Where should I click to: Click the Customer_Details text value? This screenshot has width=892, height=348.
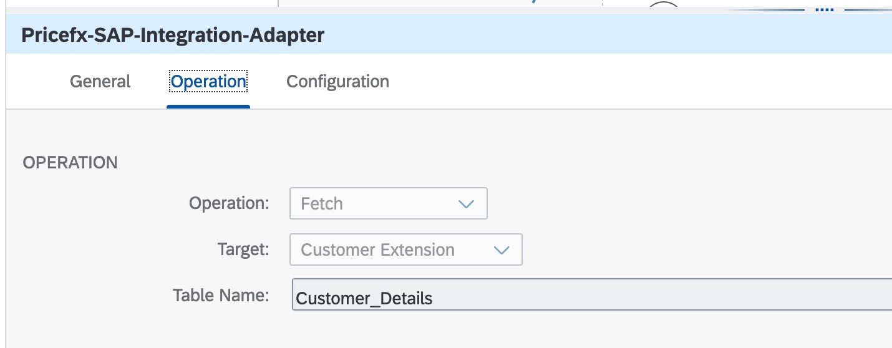point(364,298)
